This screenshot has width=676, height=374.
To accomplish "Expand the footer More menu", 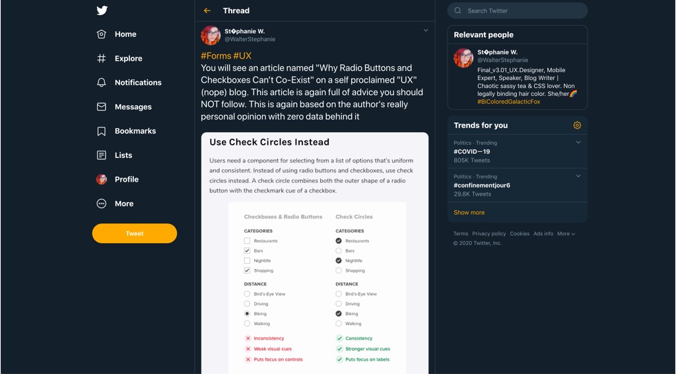I will point(566,234).
